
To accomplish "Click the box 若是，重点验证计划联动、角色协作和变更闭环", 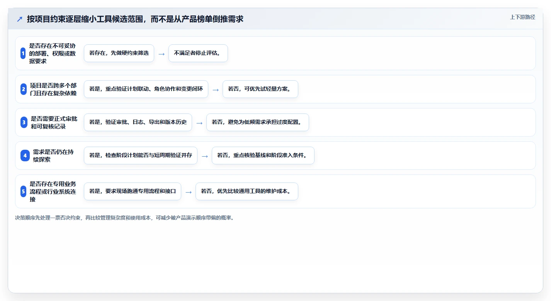I will click(x=146, y=89).
